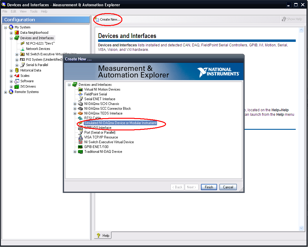
Task: Switch to the Help tab at bottom
Action: tap(103, 235)
